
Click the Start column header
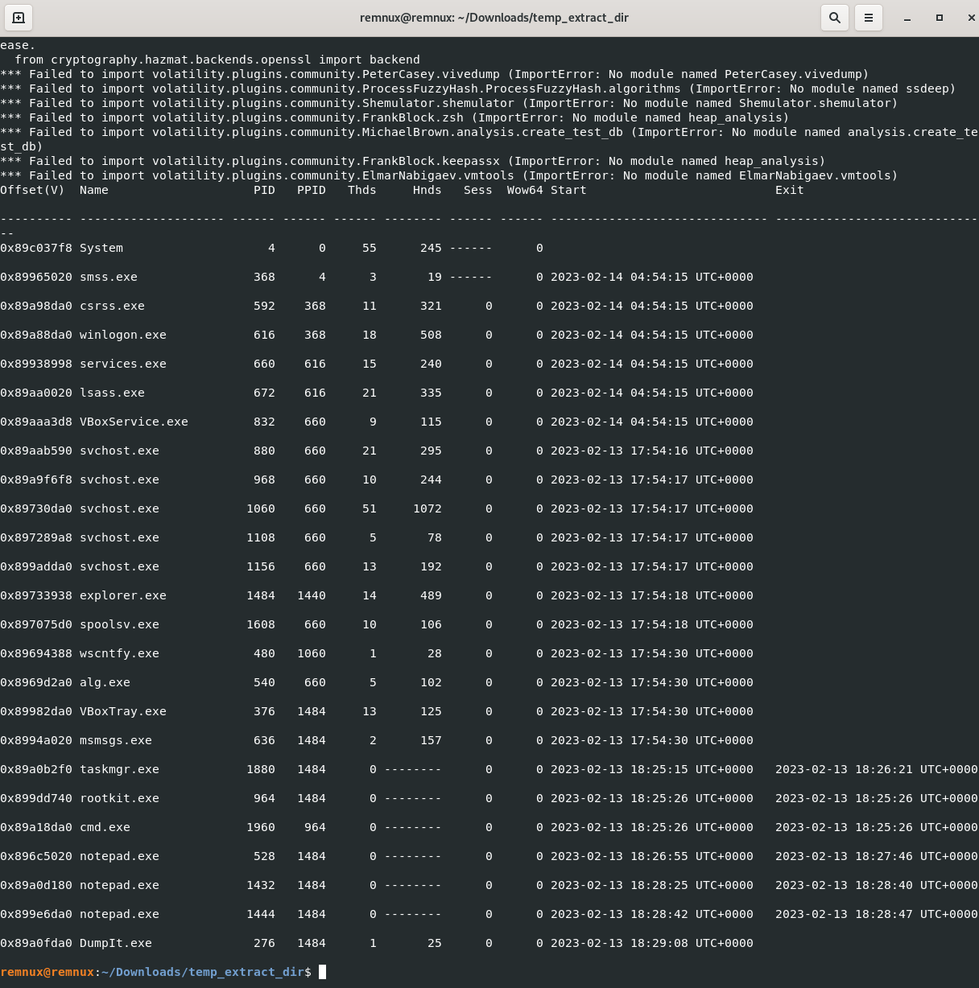(568, 190)
